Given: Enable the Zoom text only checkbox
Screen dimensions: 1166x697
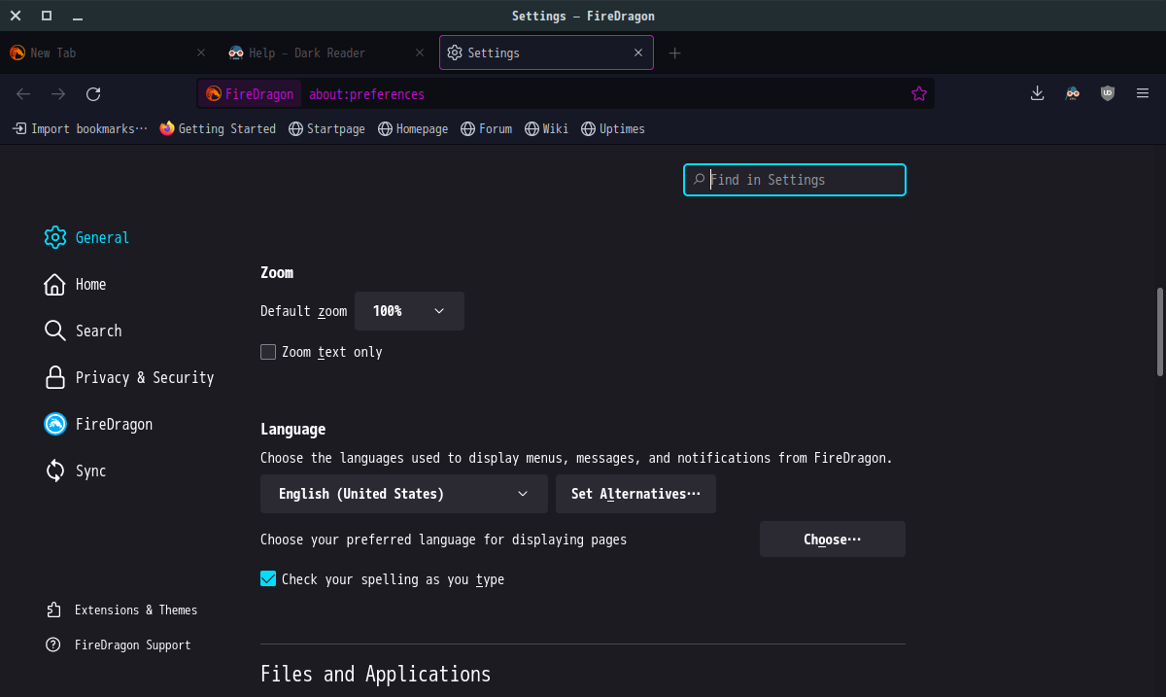Looking at the screenshot, I should tap(268, 352).
